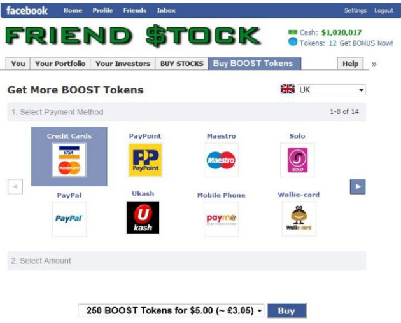Open the BUY STOCKS tab
Screen dimensions: 401x323
pyautogui.click(x=181, y=64)
